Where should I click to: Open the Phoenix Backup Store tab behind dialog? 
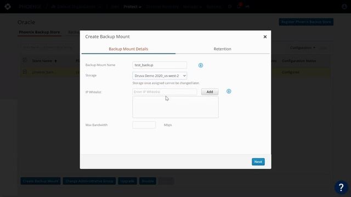tap(39, 32)
